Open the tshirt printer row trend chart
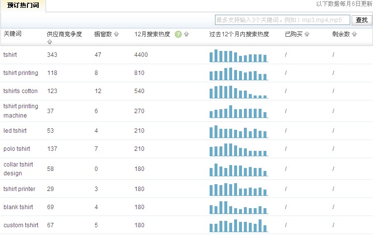 point(239,190)
